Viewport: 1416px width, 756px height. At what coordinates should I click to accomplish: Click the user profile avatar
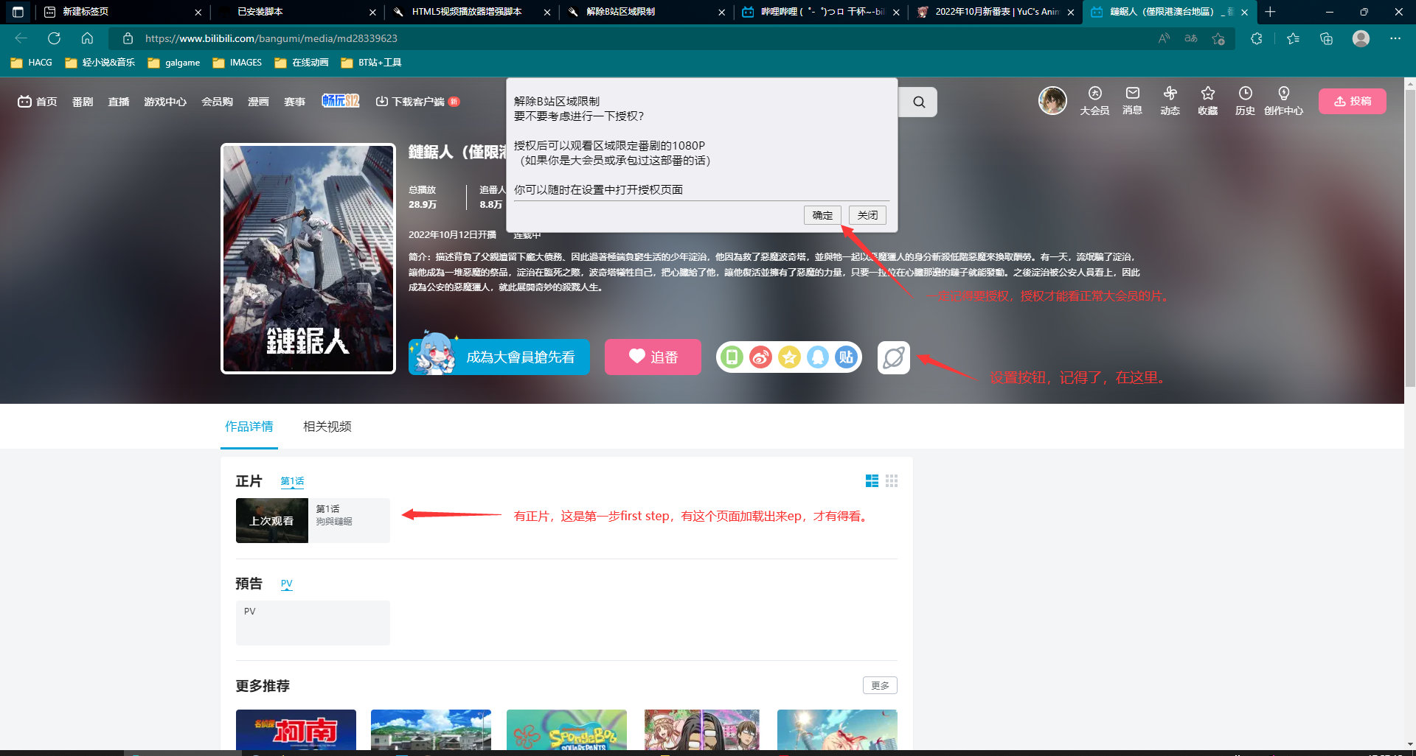click(1052, 101)
